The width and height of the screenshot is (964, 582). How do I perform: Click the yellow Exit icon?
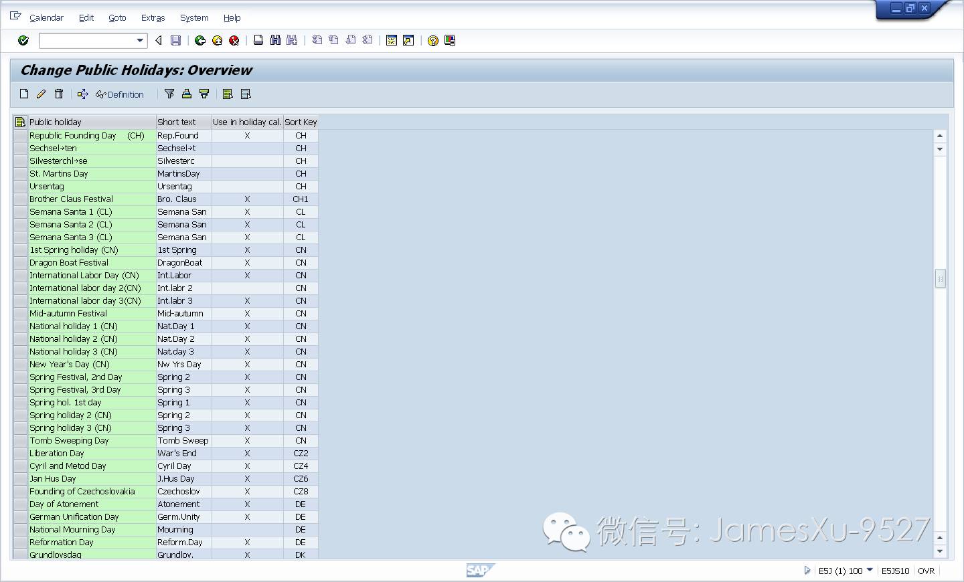coord(217,41)
